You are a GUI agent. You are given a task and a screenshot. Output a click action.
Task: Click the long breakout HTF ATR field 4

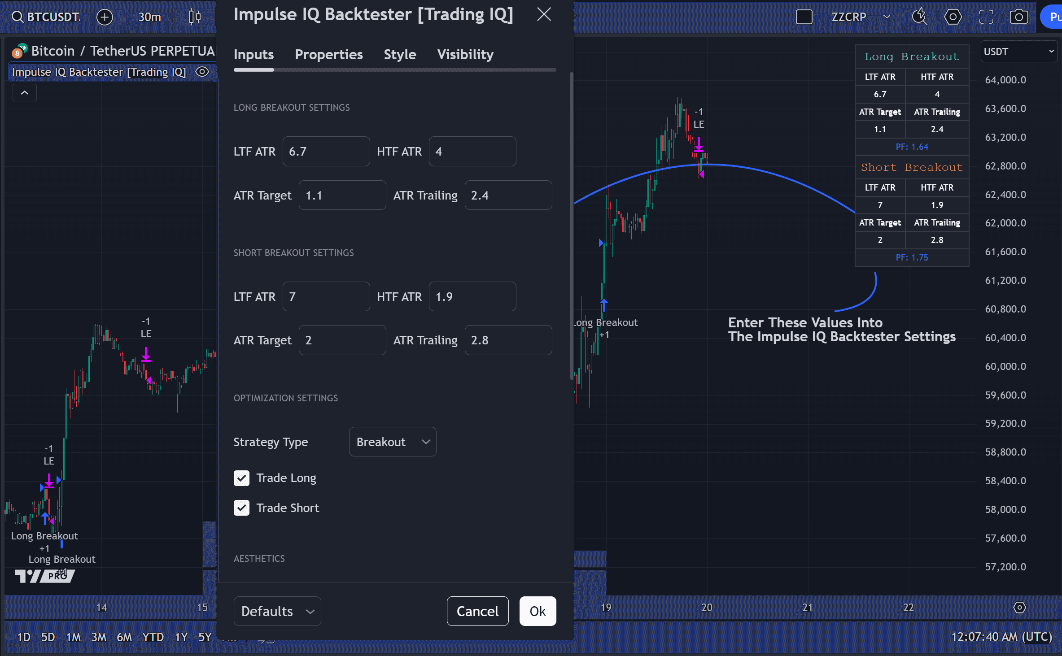(x=472, y=152)
